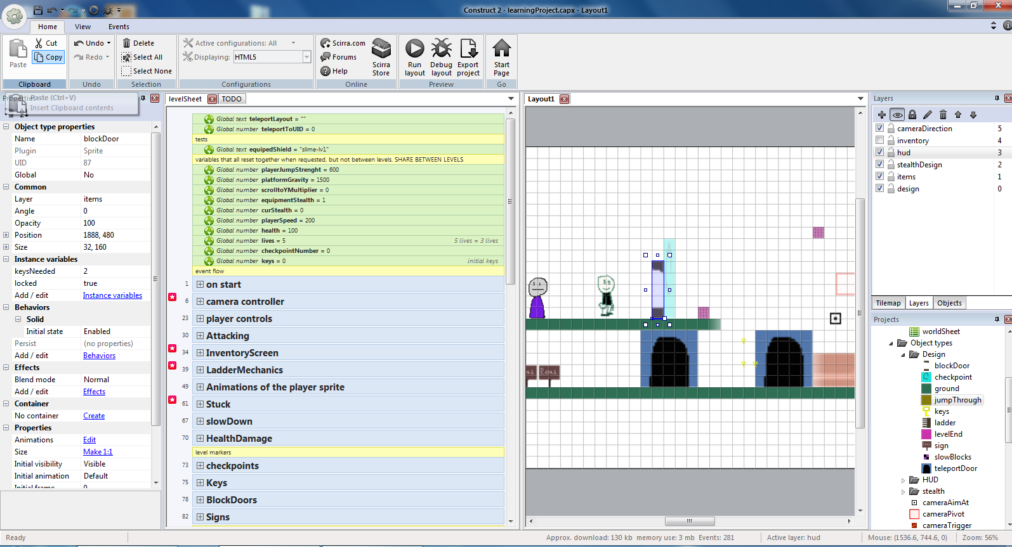Image resolution: width=1012 pixels, height=547 pixels.
Task: Click the lock layer icon in Layers toolbar
Action: pyautogui.click(x=912, y=115)
